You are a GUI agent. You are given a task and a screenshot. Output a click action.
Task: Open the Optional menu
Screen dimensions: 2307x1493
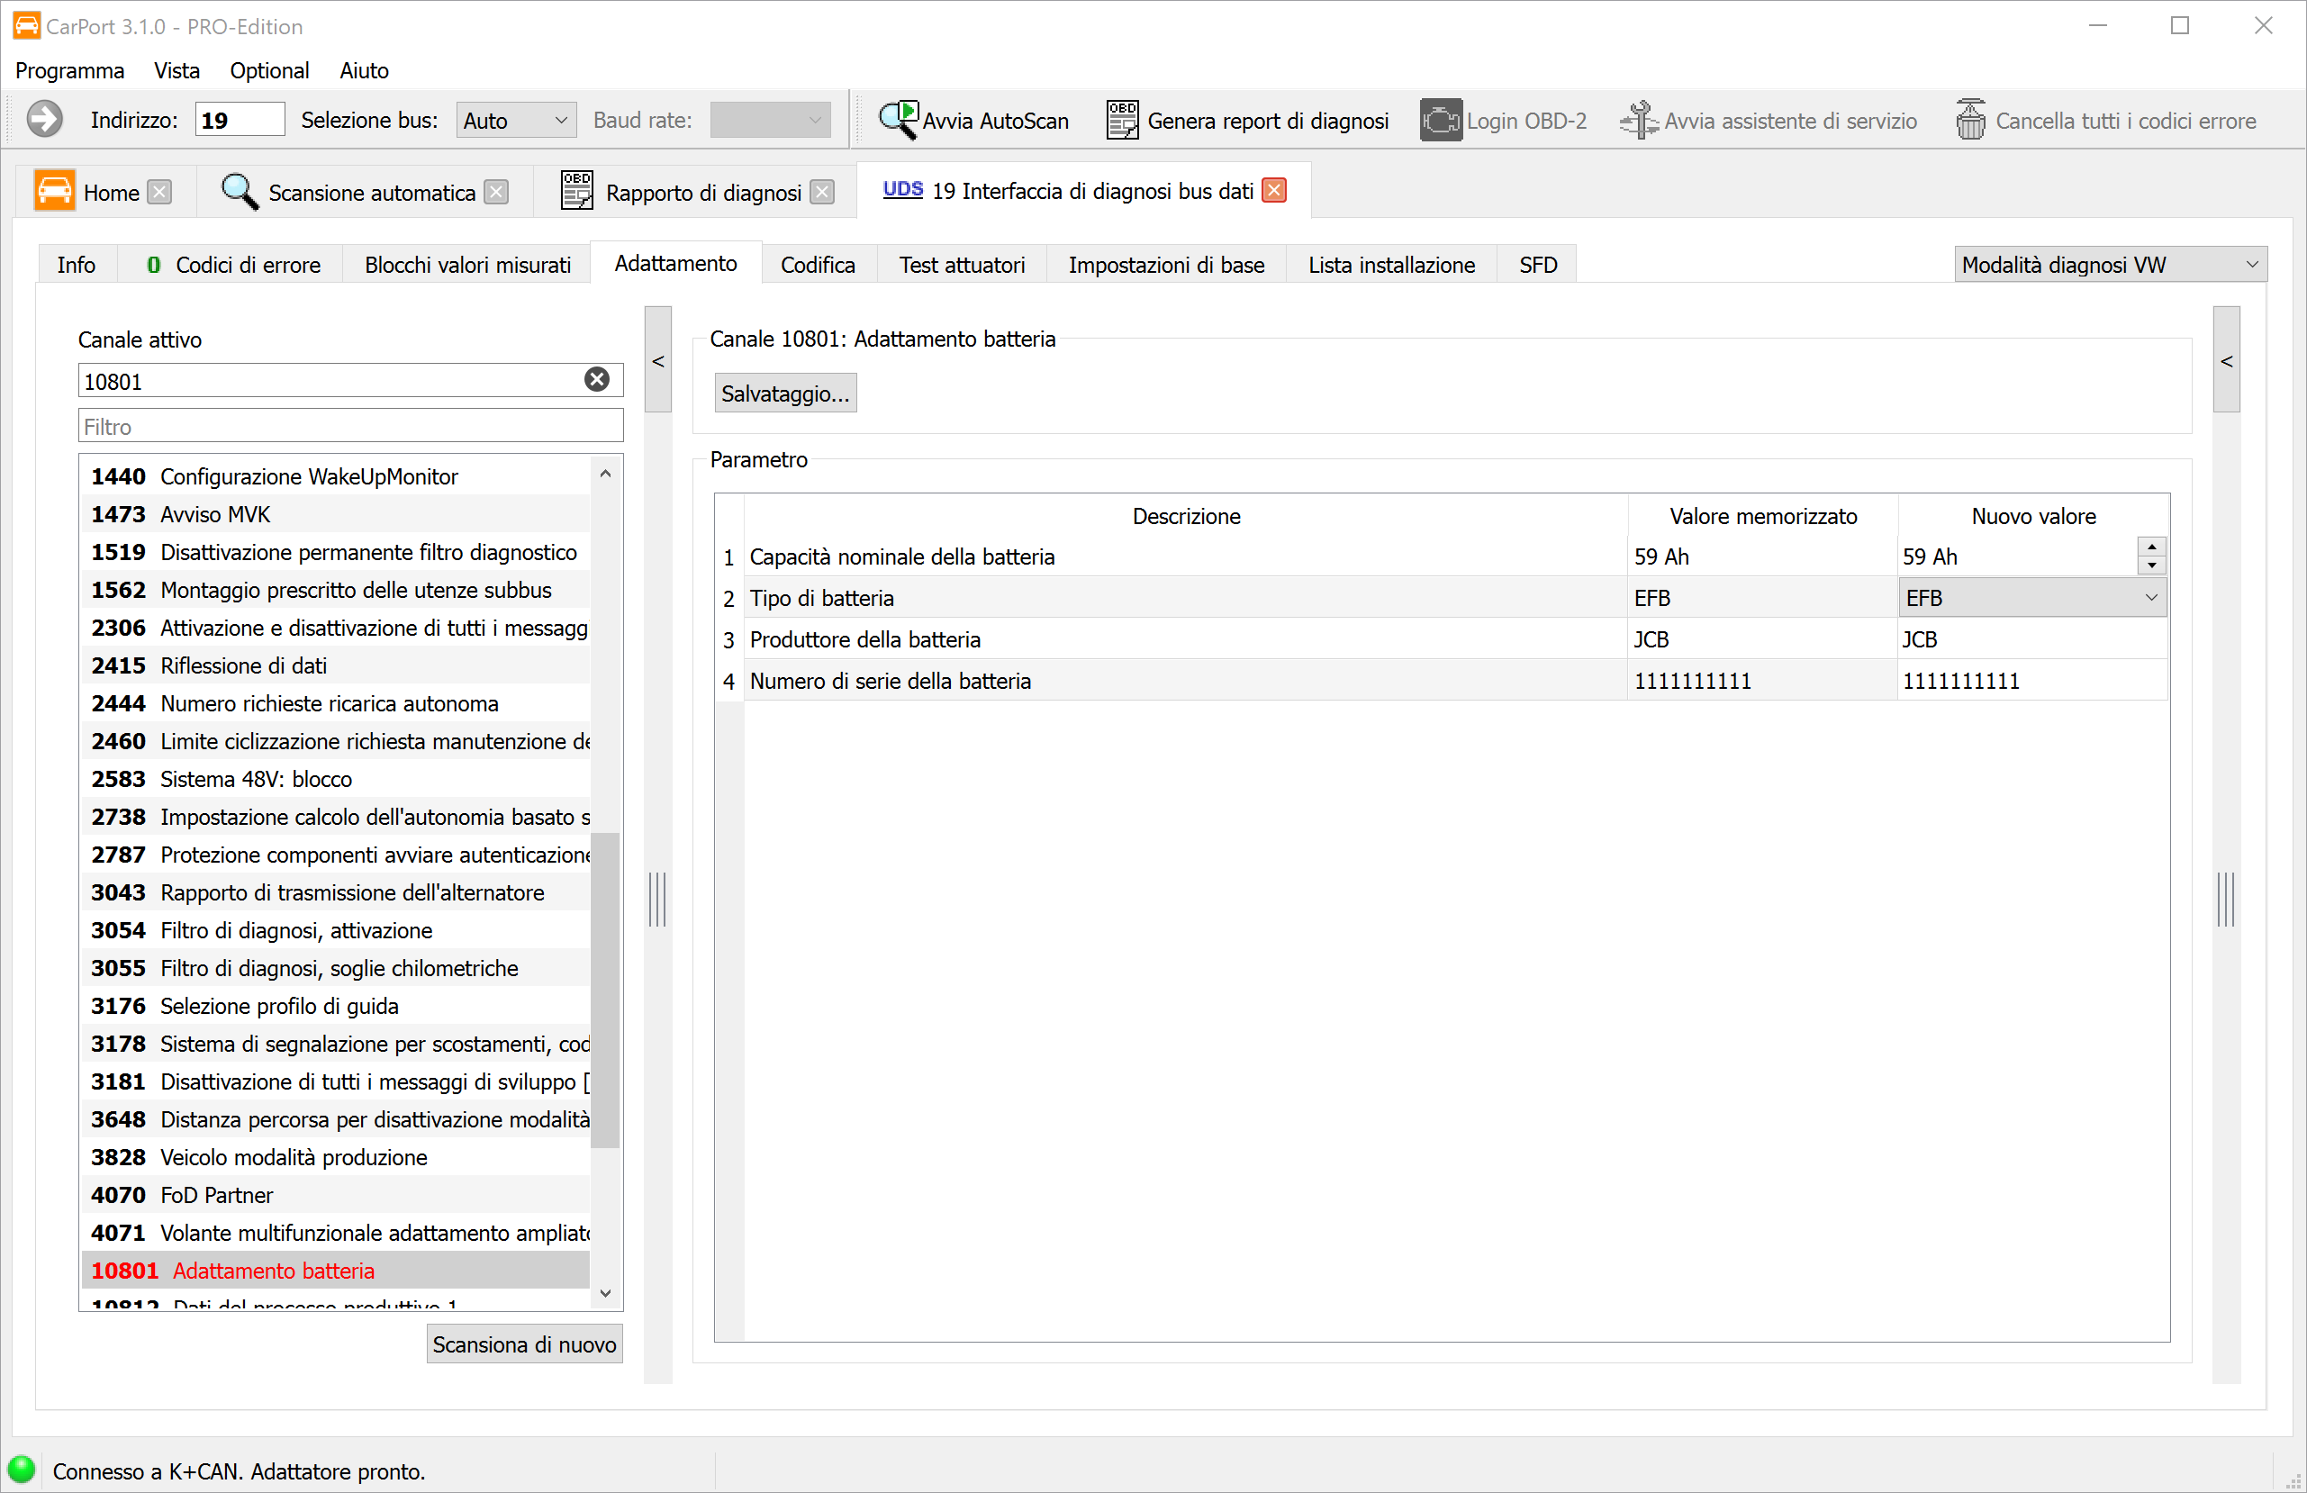click(269, 71)
